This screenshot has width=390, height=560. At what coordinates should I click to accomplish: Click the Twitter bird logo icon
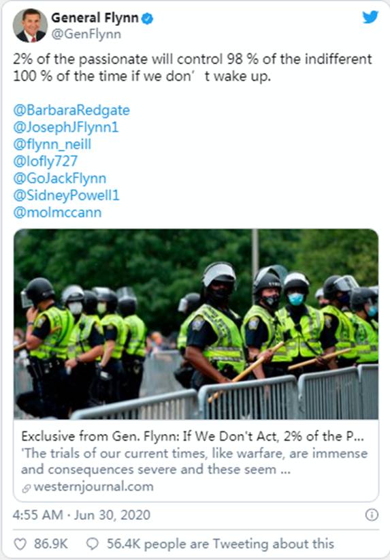coord(370,17)
